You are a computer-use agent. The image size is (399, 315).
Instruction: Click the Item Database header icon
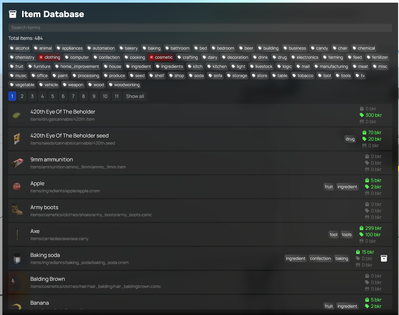coord(13,14)
